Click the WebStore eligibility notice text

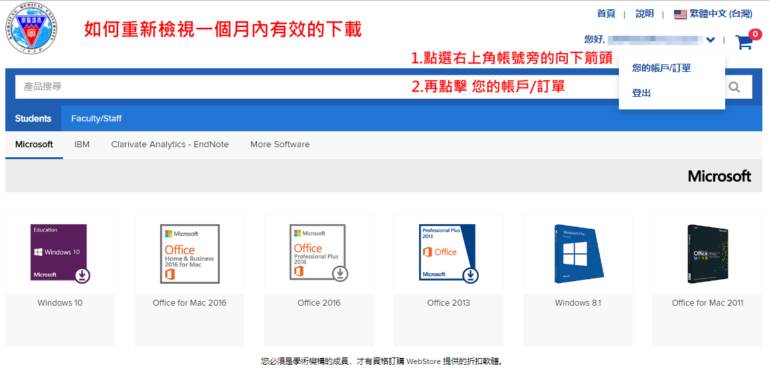384,362
